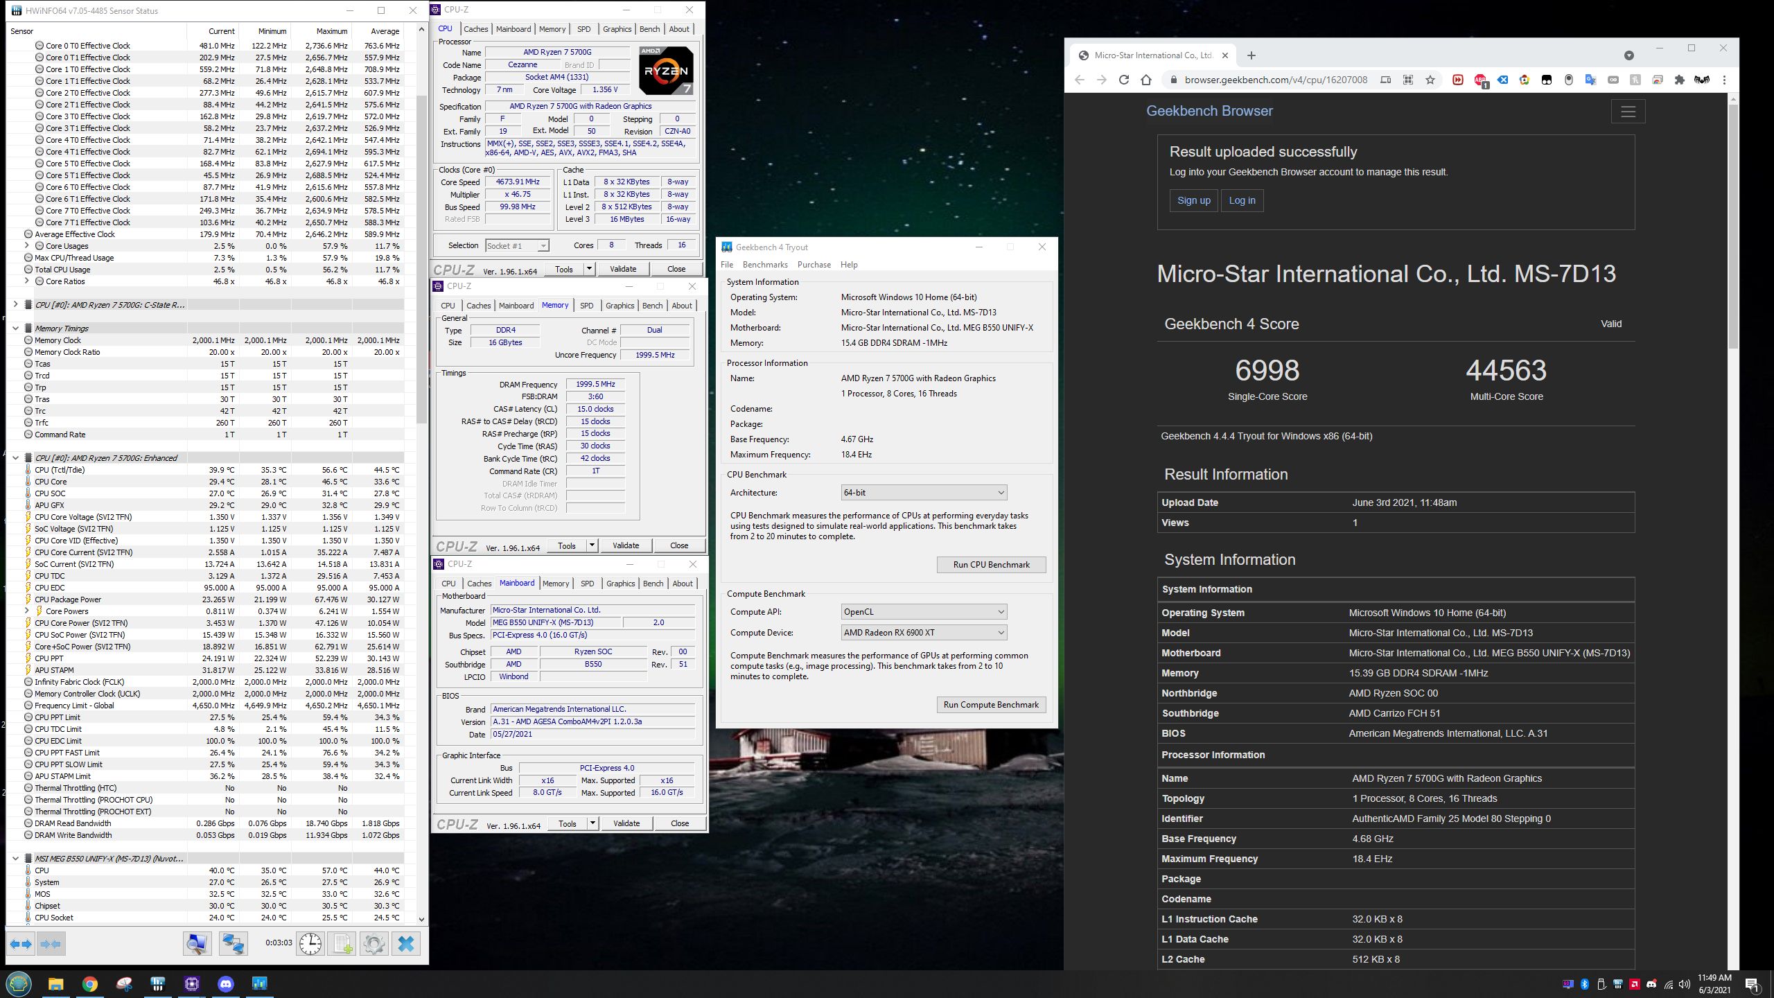This screenshot has width=1774, height=998.
Task: Open Geekbench Architecture 64-bit dropdown
Action: pyautogui.click(x=923, y=493)
